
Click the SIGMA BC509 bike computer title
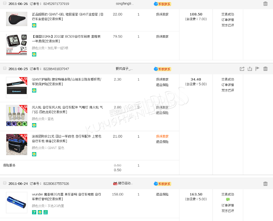[66, 36]
